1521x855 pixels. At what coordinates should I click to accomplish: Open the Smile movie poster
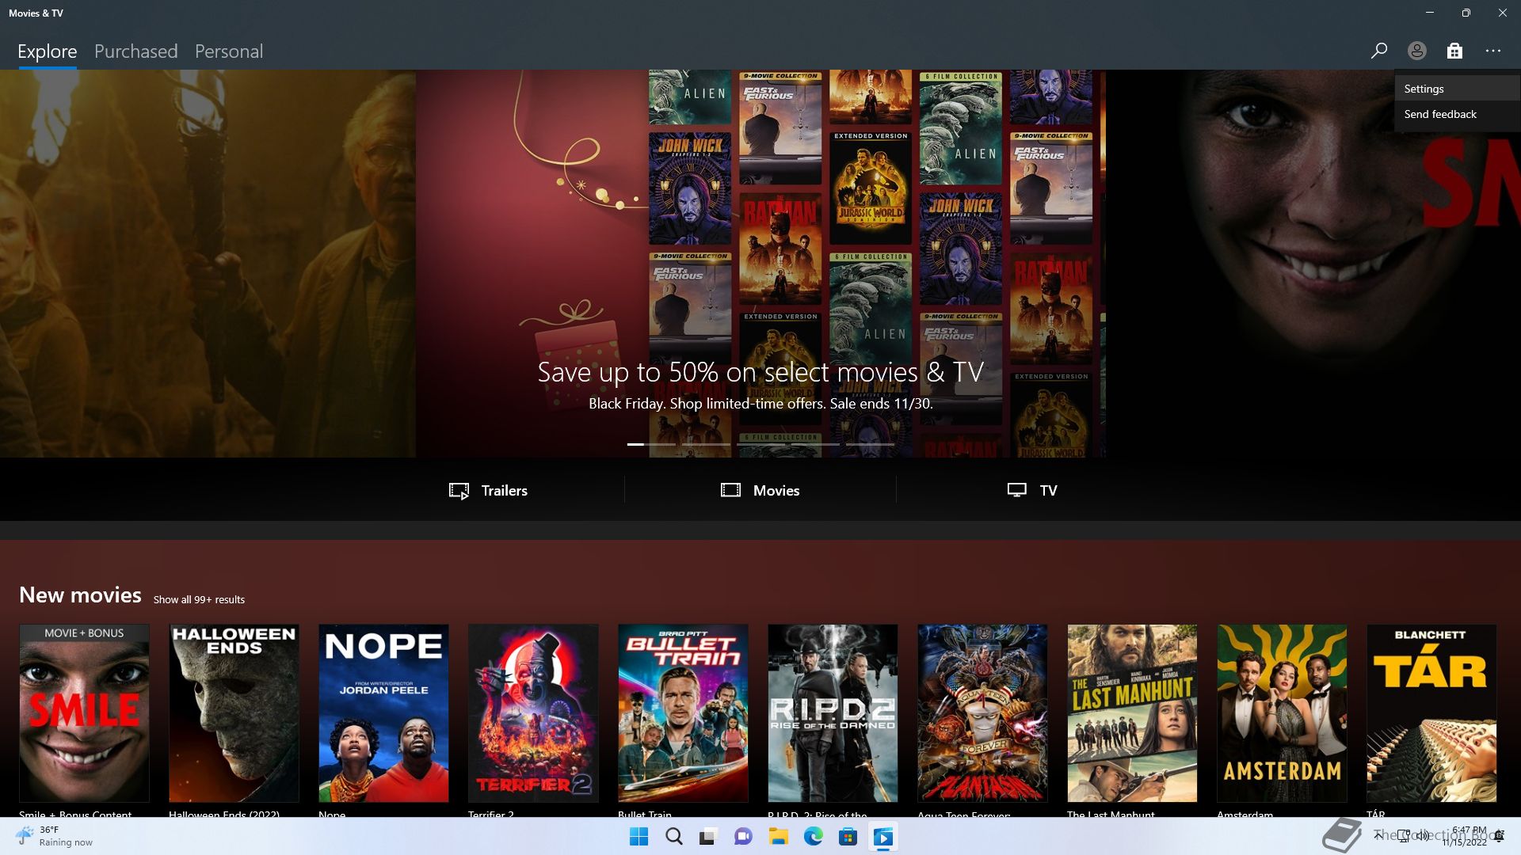coord(84,712)
